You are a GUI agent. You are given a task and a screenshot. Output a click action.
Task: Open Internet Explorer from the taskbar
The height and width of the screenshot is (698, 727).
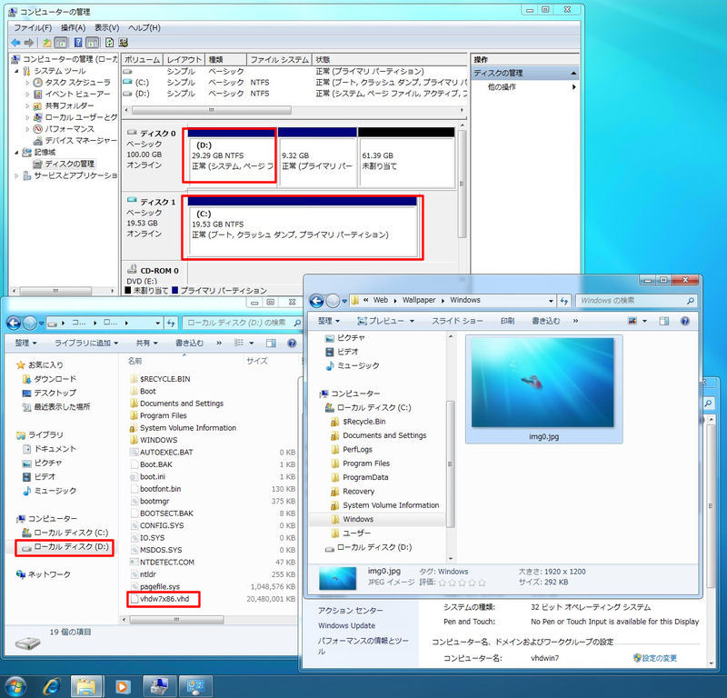pos(52,683)
